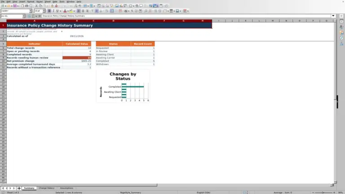Click the Changes by Status chart

[x=123, y=86]
